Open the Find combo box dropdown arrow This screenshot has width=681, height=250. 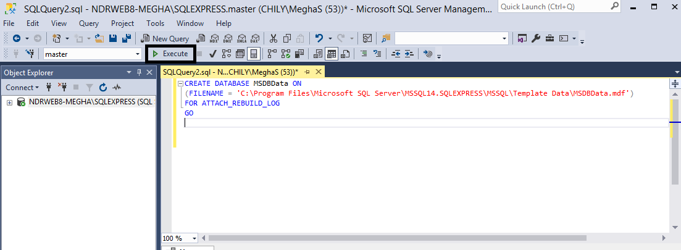click(x=504, y=39)
